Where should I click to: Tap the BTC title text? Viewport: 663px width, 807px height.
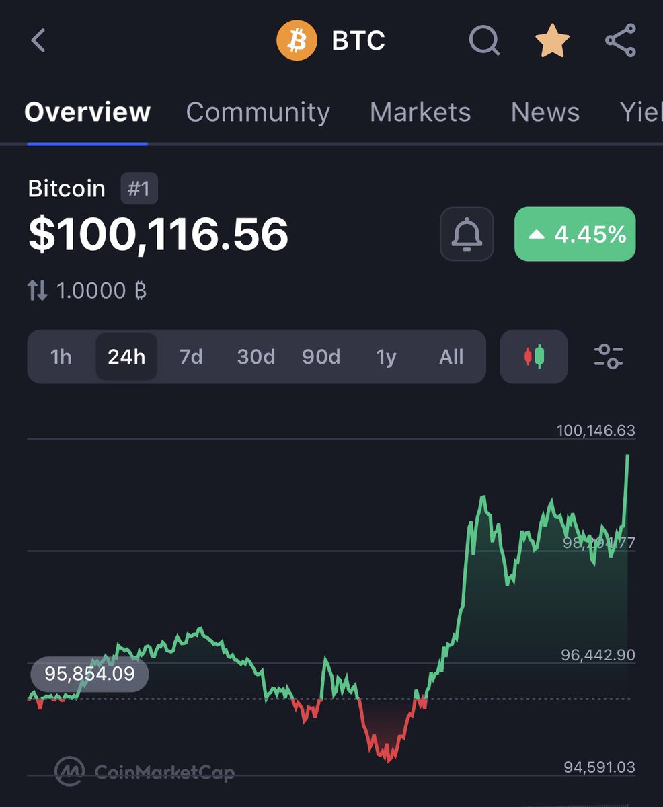[358, 41]
